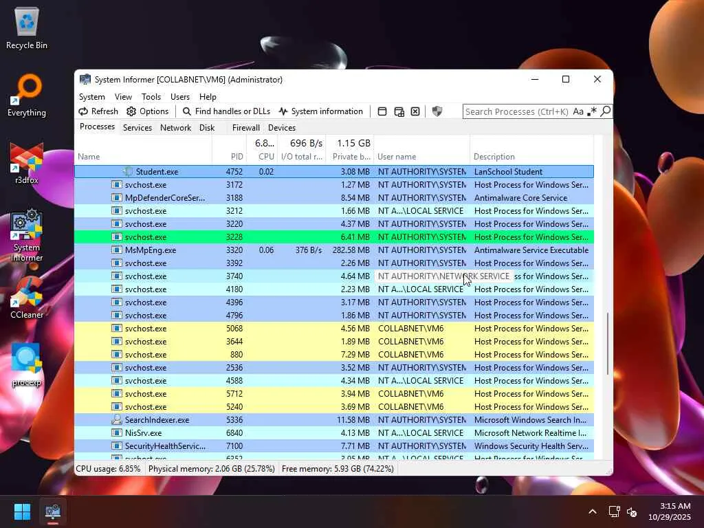
Task: Click Physical memory status bar entry
Action: [212, 469]
